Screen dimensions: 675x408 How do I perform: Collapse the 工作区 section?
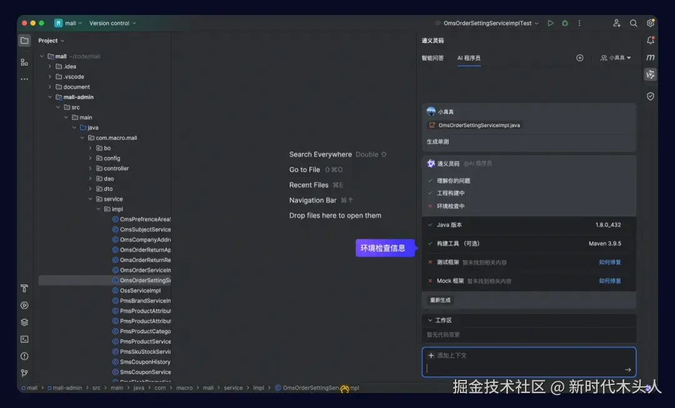point(430,321)
